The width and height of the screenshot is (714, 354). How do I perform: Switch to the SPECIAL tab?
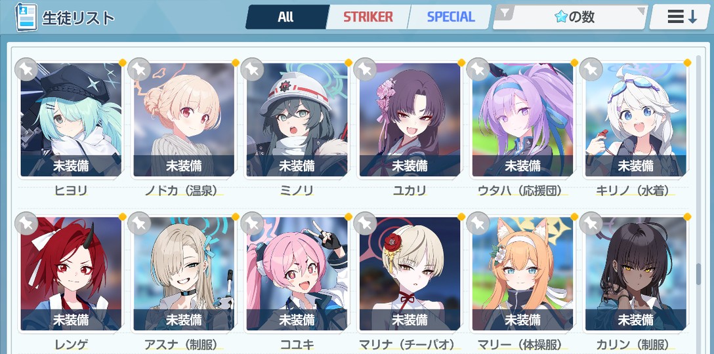coord(451,17)
